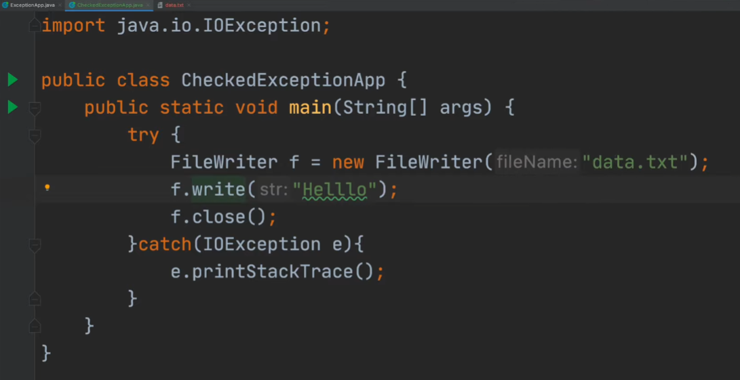Screen dimensions: 740x380
Task: Click the "data.txt" string literal
Action: click(636, 163)
